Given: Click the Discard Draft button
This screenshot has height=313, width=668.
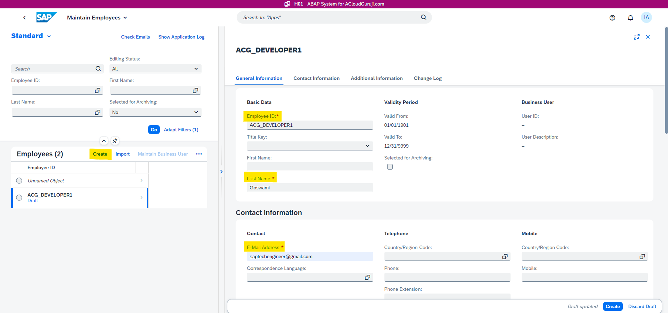Looking at the screenshot, I should [x=642, y=306].
